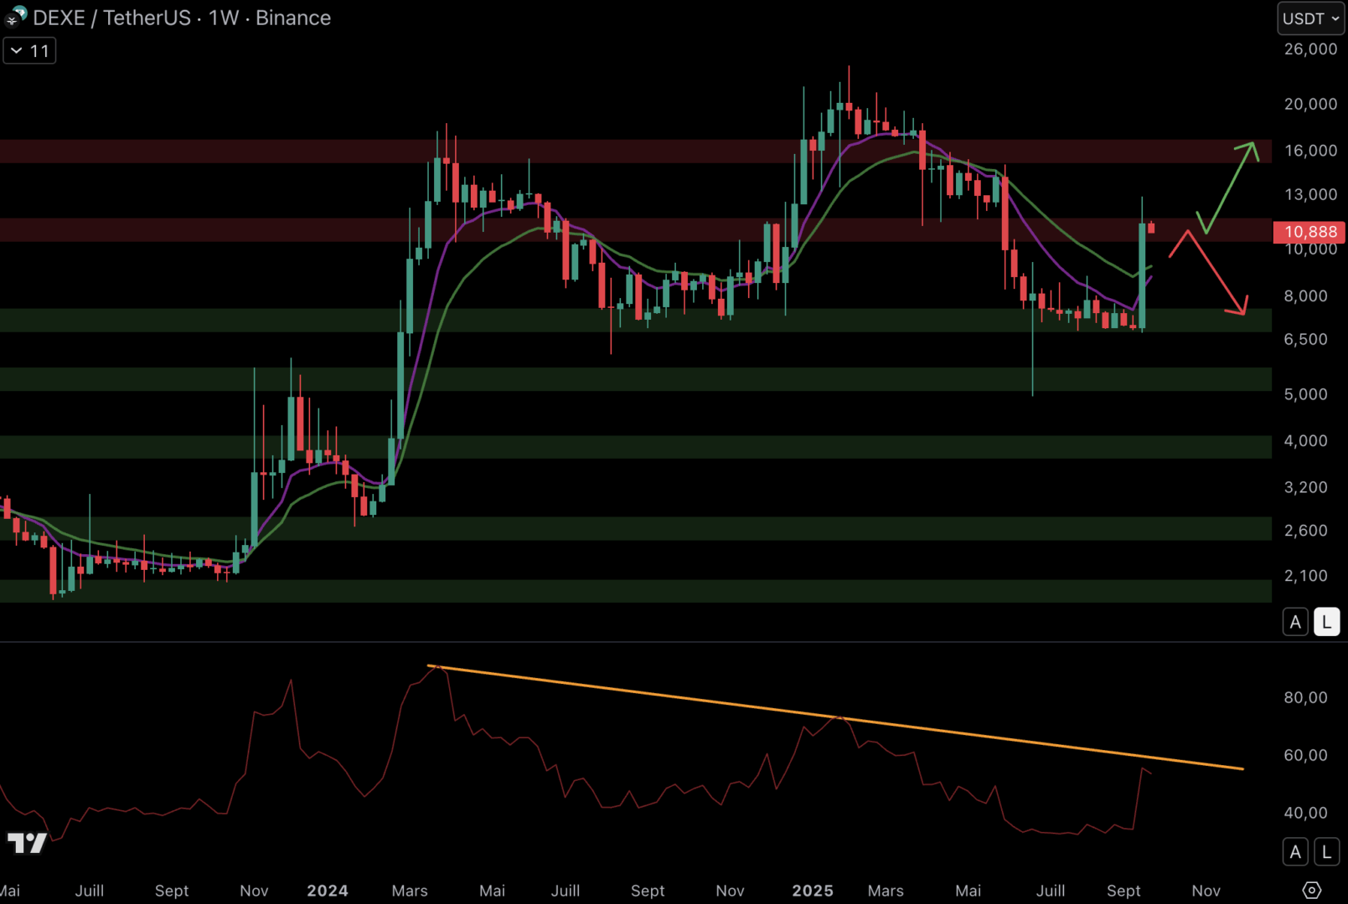Click the 8,000 price axis label
Image resolution: width=1348 pixels, height=904 pixels.
[x=1305, y=295]
